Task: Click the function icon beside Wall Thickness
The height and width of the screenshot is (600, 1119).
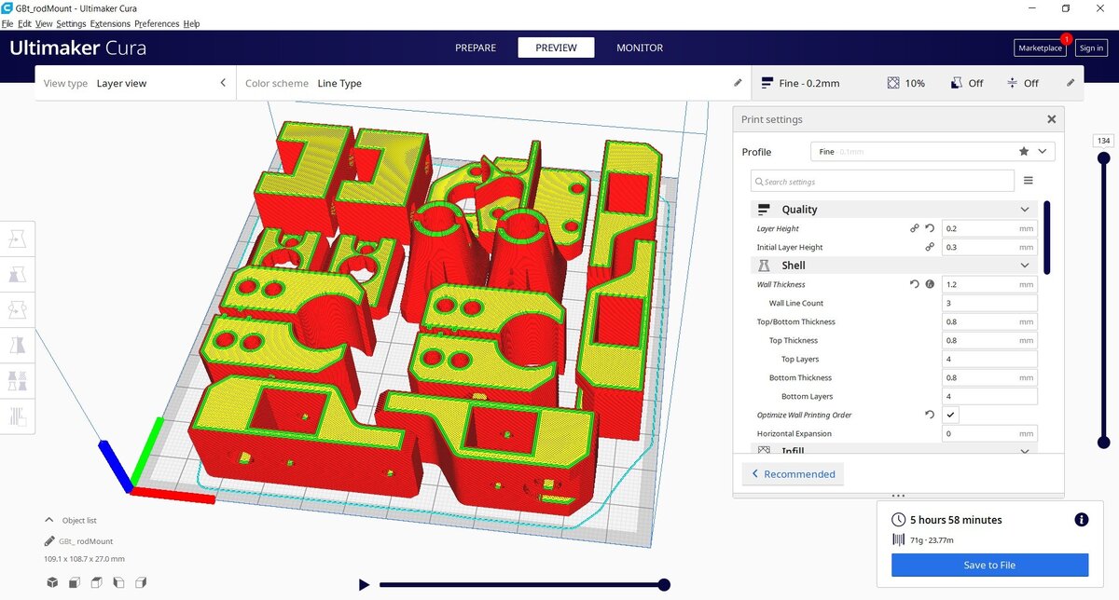Action: [x=930, y=284]
